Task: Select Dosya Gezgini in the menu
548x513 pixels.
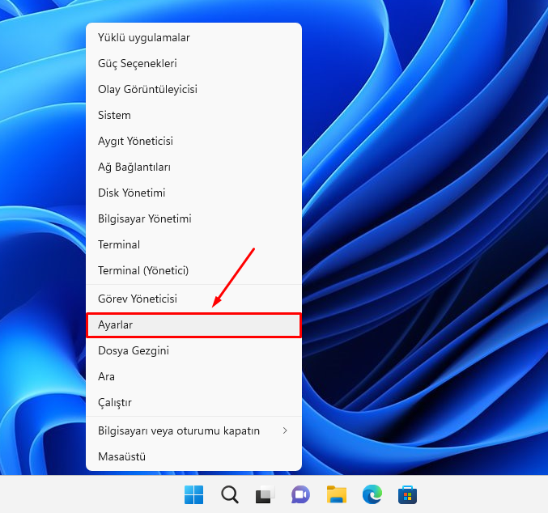Action: point(133,351)
